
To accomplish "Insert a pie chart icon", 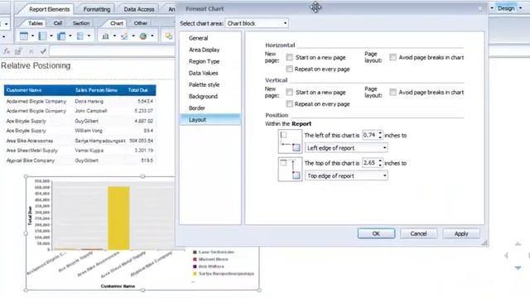I will [143, 36].
